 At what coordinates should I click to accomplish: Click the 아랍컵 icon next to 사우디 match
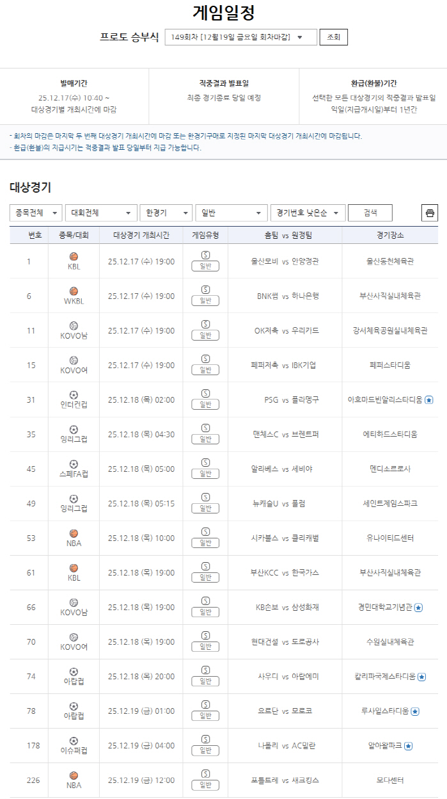coord(74,673)
